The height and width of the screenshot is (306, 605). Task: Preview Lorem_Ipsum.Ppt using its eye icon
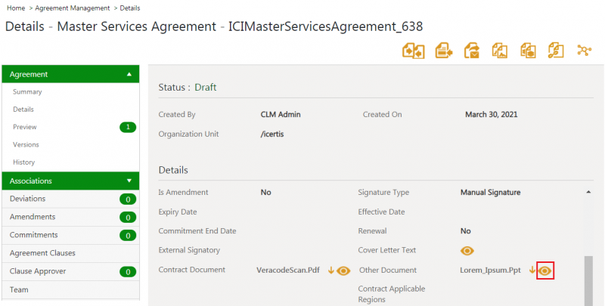point(545,270)
